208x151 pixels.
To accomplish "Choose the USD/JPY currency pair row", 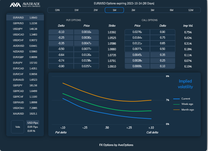I will point(25,29).
